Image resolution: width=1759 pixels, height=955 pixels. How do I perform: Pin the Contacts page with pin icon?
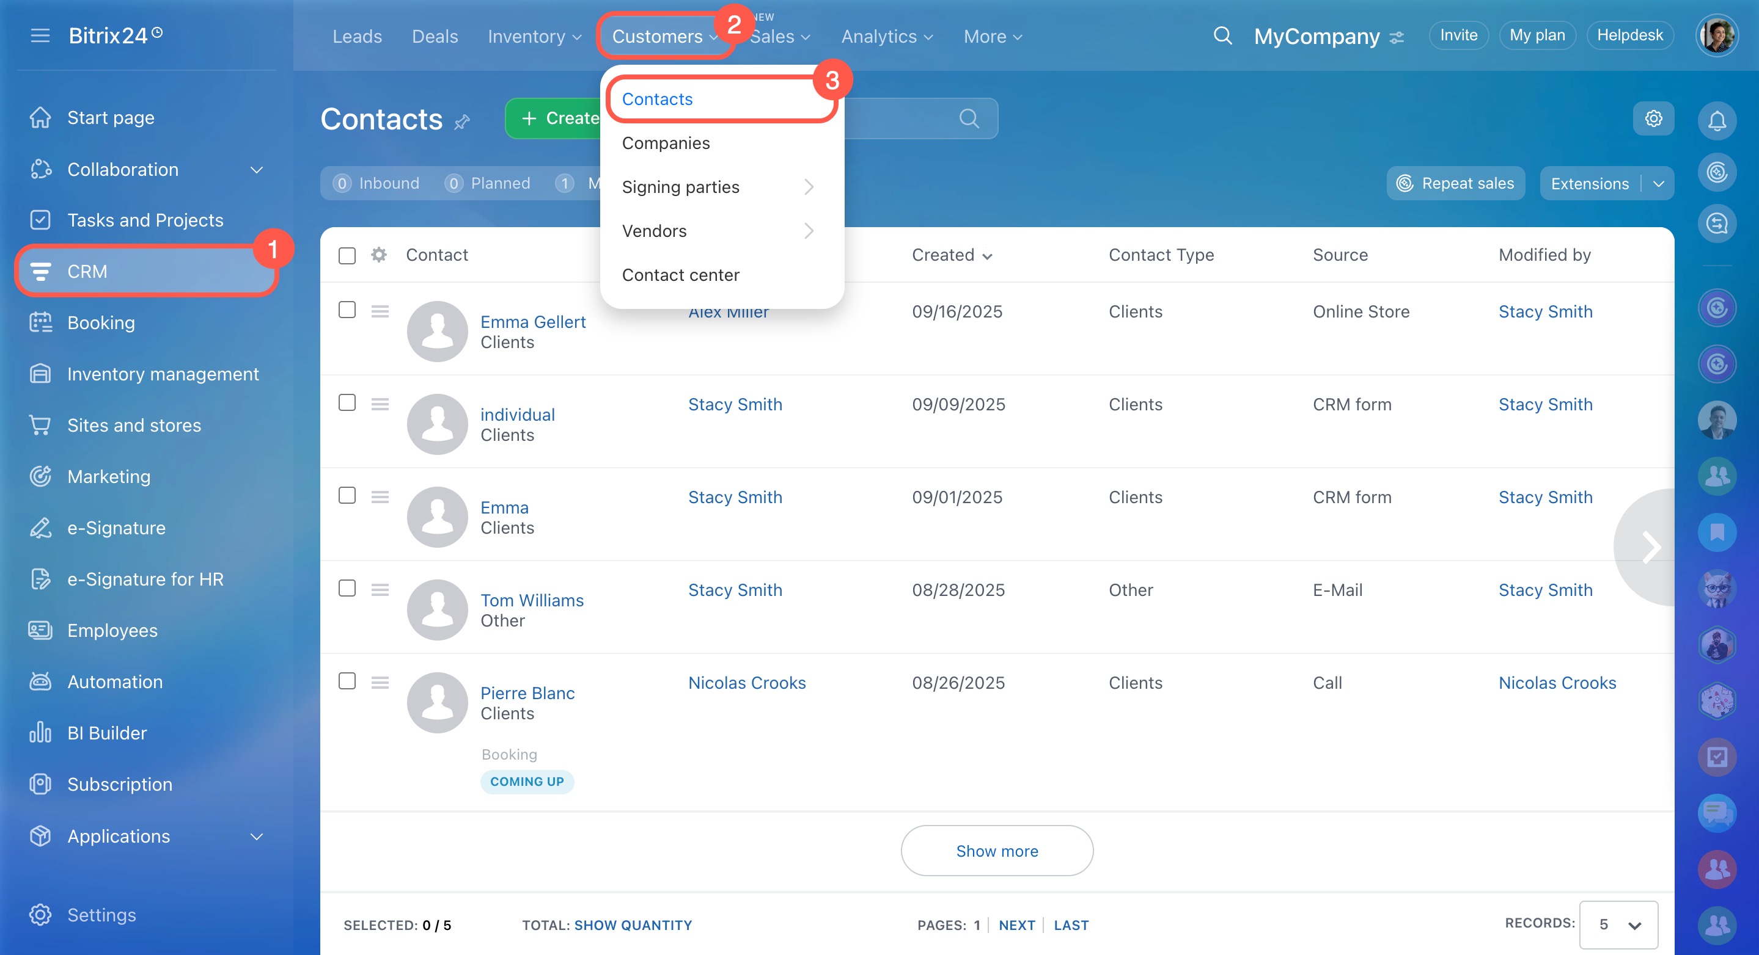point(462,122)
